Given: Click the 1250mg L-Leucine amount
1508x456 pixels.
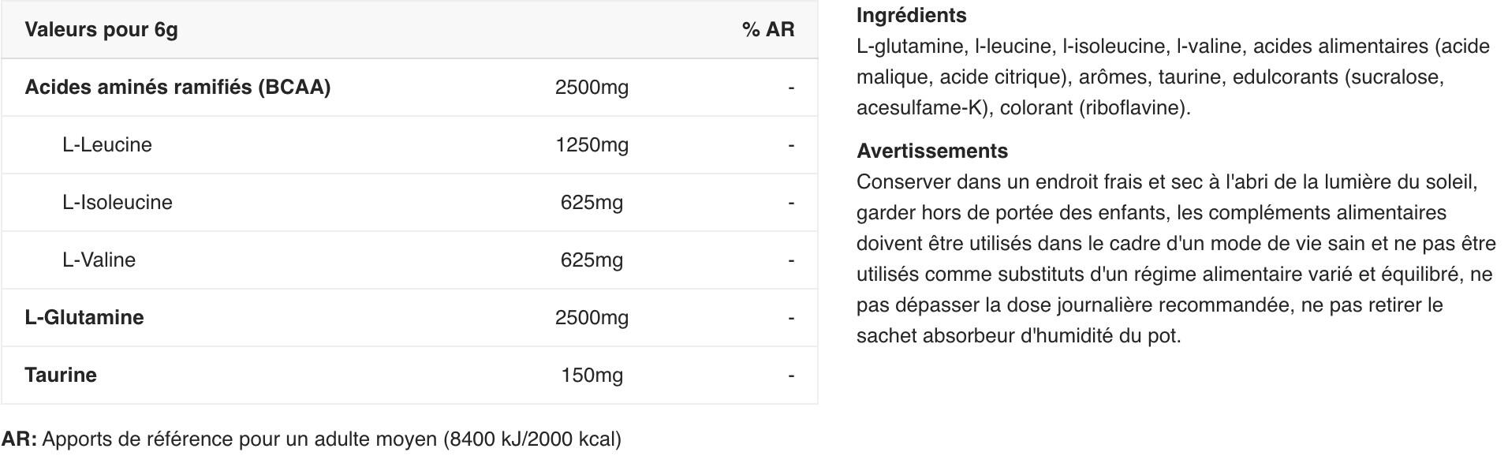Looking at the screenshot, I should point(592,145).
